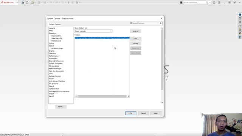242x136 pixels.
Task: Select the System Options tab
Action: 55,24
